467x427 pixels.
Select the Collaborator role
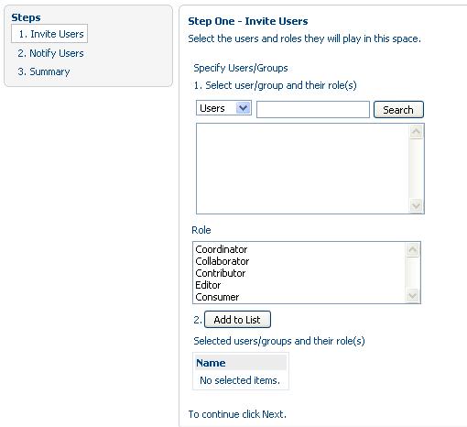[223, 261]
